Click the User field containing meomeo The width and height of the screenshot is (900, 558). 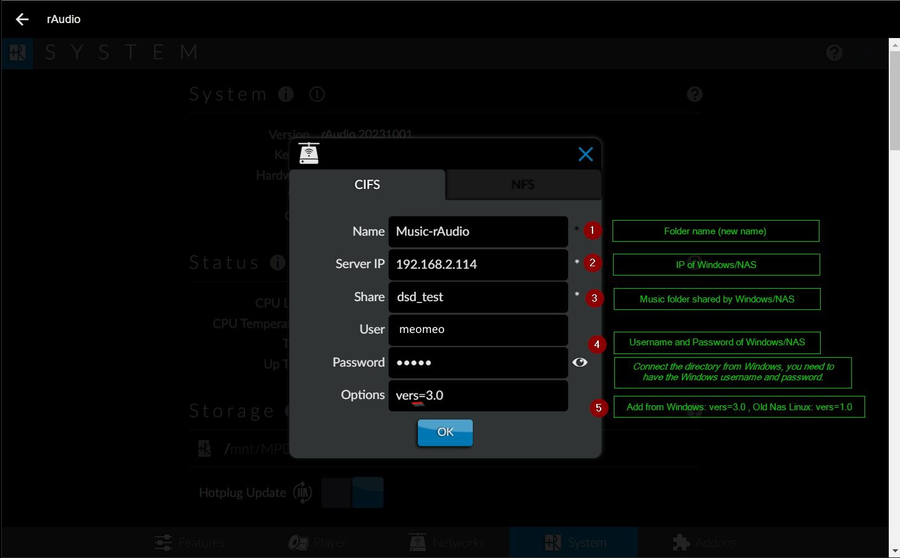478,330
